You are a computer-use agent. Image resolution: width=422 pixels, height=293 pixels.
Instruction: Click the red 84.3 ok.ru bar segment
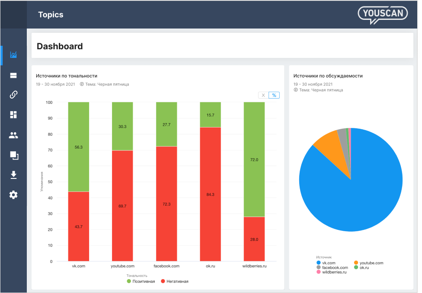click(x=210, y=194)
